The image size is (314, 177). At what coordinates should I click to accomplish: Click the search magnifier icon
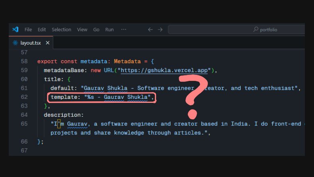tap(256, 29)
